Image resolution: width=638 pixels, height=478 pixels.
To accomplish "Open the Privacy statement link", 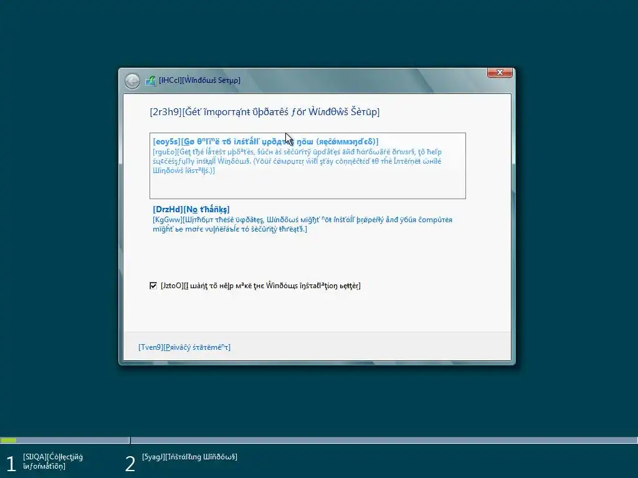I will click(184, 347).
